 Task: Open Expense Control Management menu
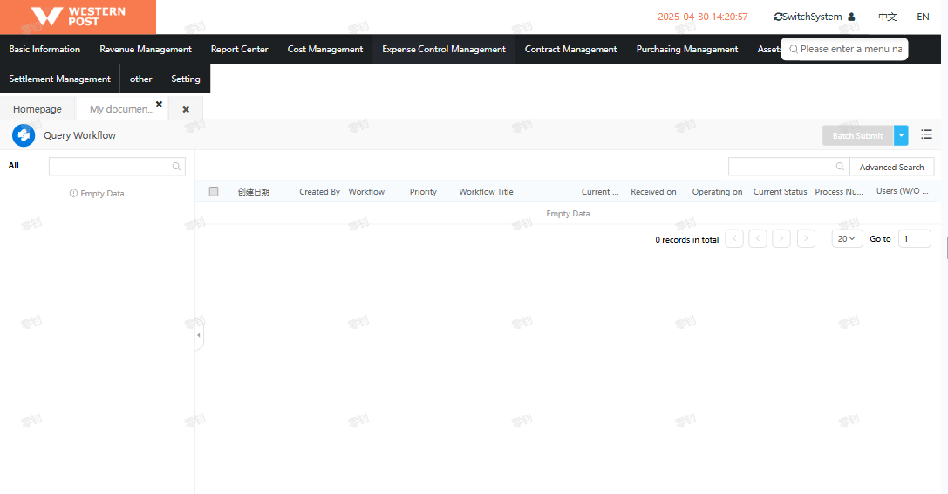coord(444,49)
